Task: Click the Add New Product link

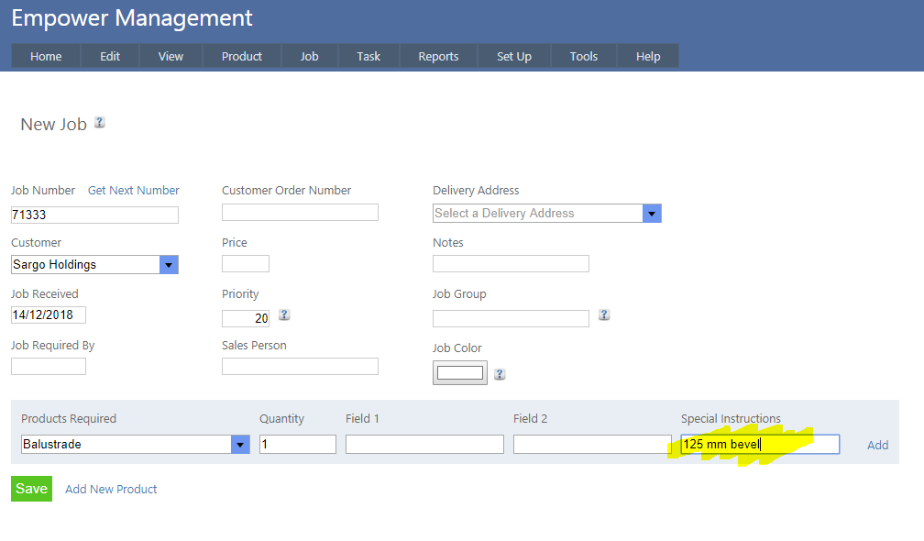Action: (x=111, y=490)
